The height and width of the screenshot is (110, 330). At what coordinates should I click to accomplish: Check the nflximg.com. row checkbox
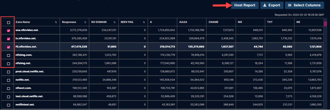(x=9, y=55)
